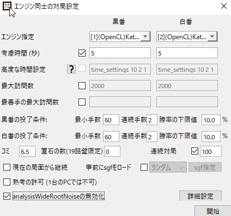The height and width of the screenshot is (216, 231).
Task: Open the 白番 engine dropdown
Action: 187,37
